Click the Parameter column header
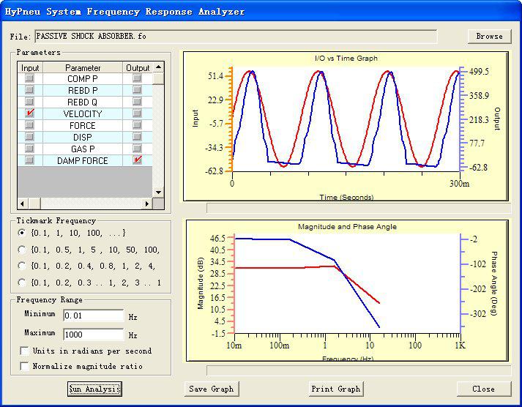The width and height of the screenshot is (522, 407). coord(83,68)
